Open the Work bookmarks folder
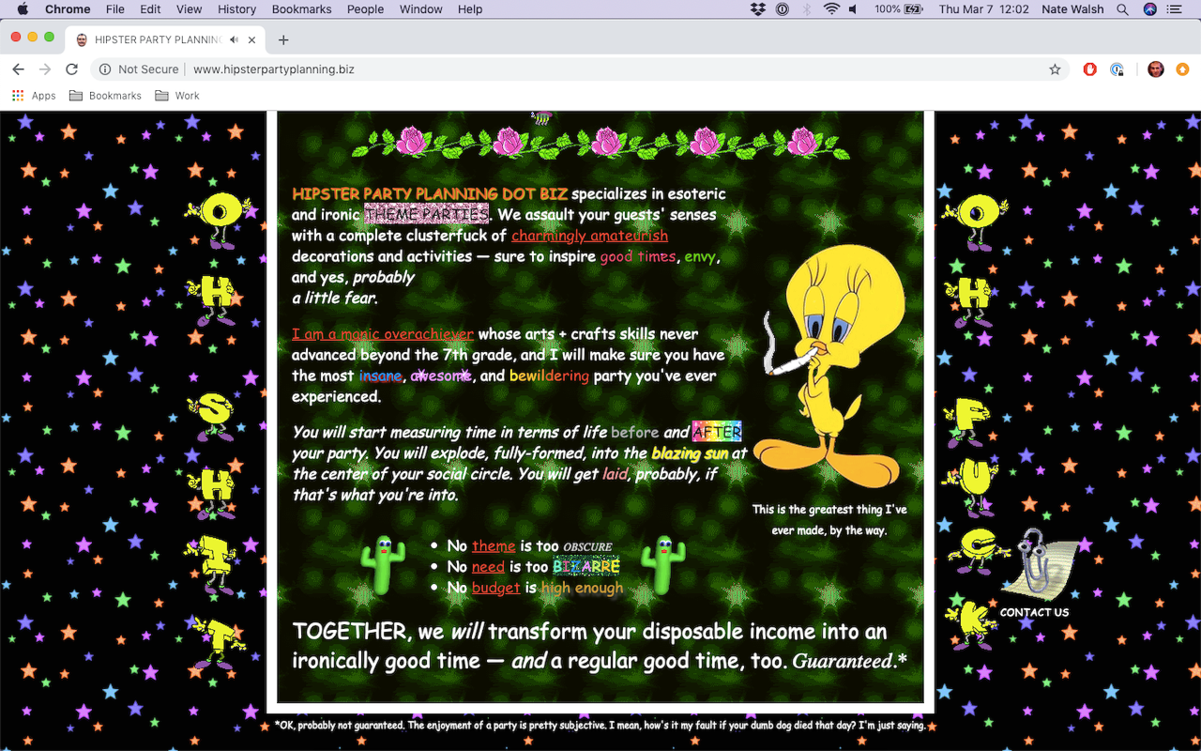Screen dimensions: 1201x751 pos(177,96)
